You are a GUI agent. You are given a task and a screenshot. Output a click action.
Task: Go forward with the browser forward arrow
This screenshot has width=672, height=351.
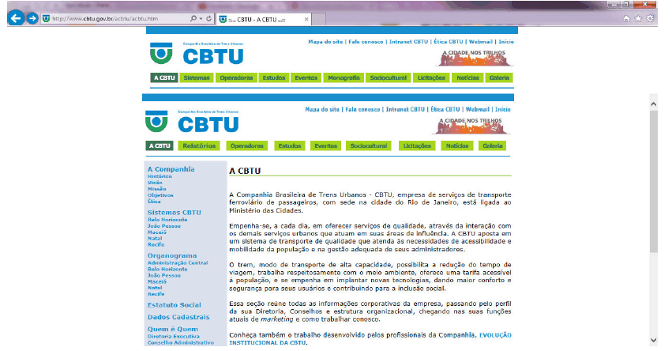click(32, 18)
